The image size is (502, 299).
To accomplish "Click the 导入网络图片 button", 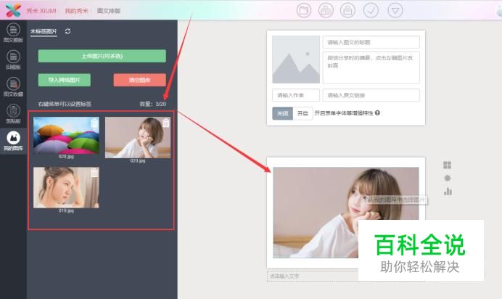I will pos(65,80).
